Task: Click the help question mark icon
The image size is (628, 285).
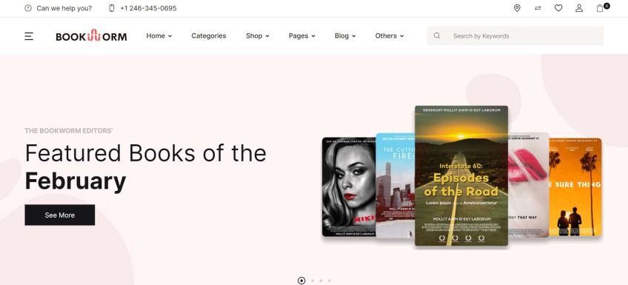Action: point(28,8)
